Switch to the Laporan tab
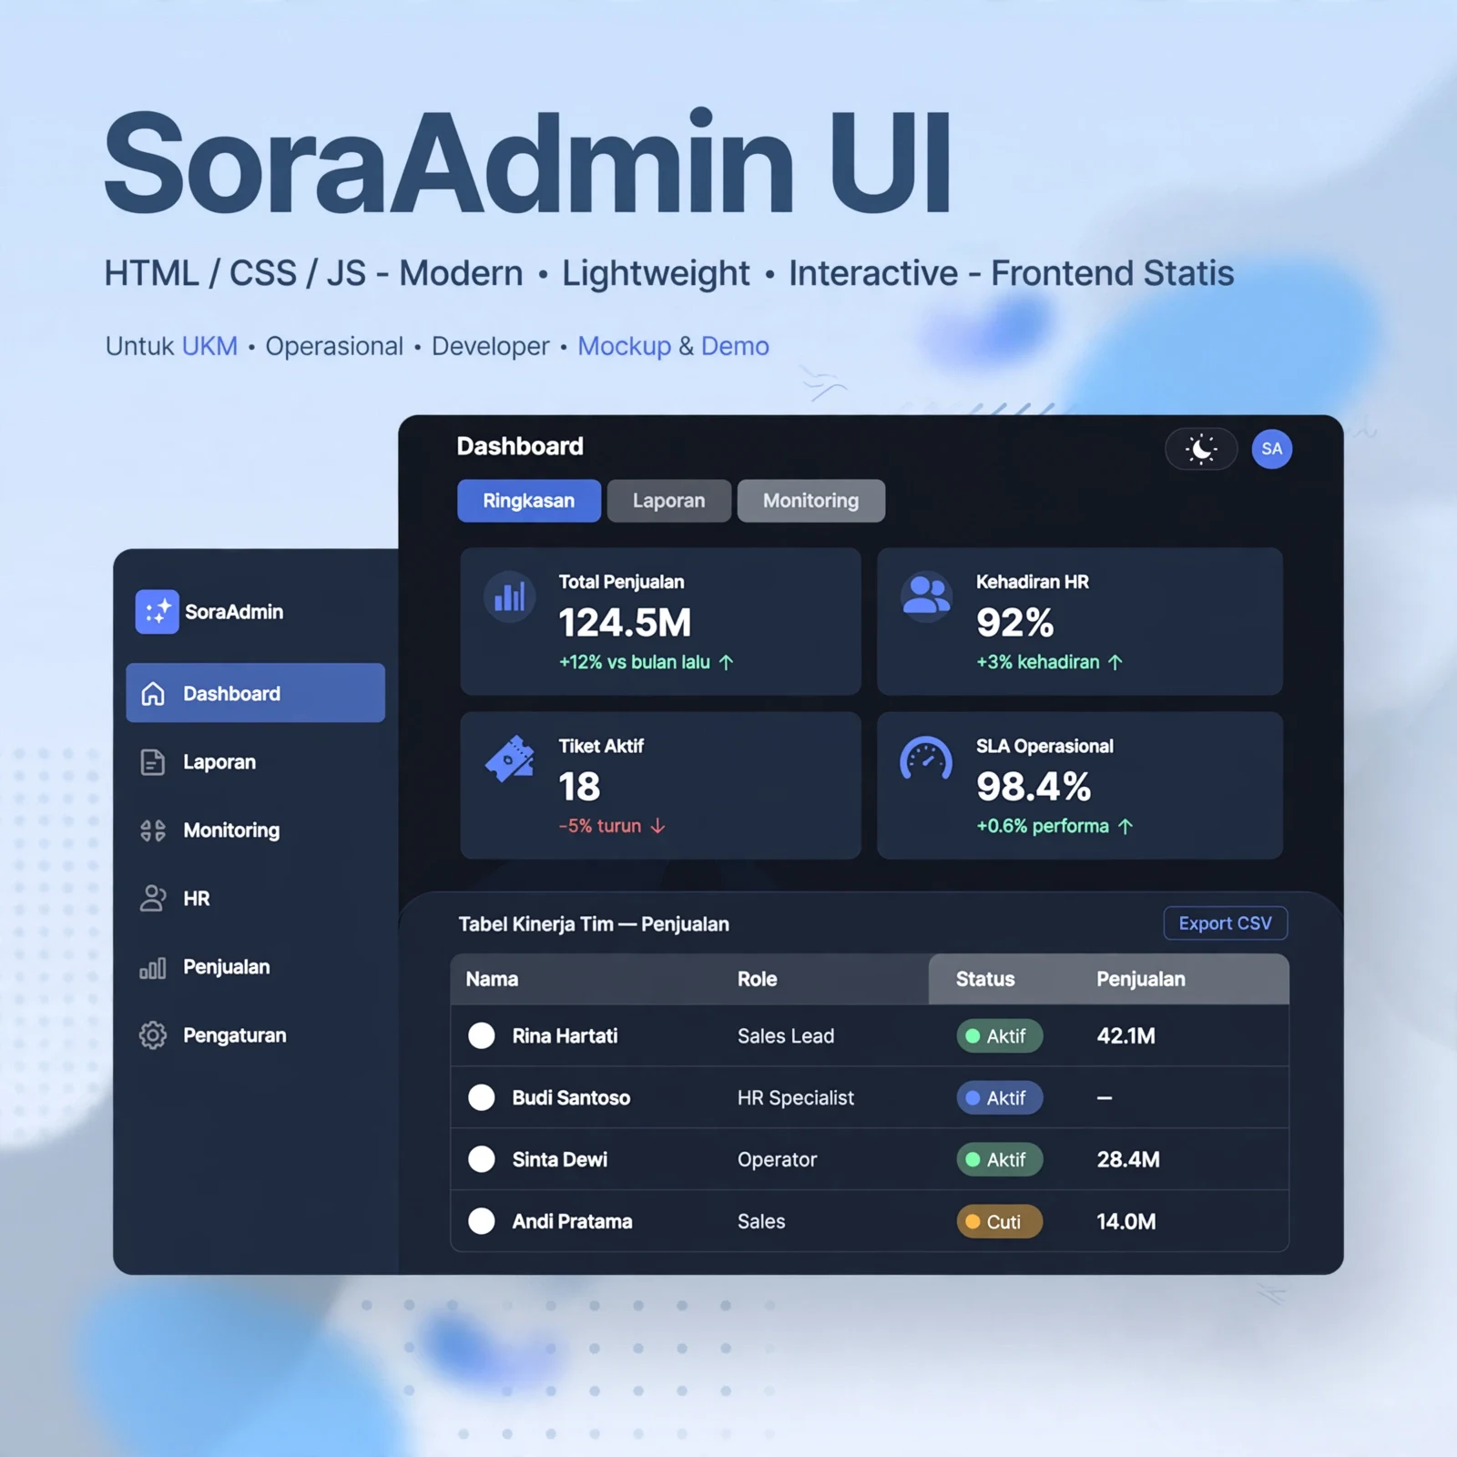1457x1457 pixels. tap(669, 501)
